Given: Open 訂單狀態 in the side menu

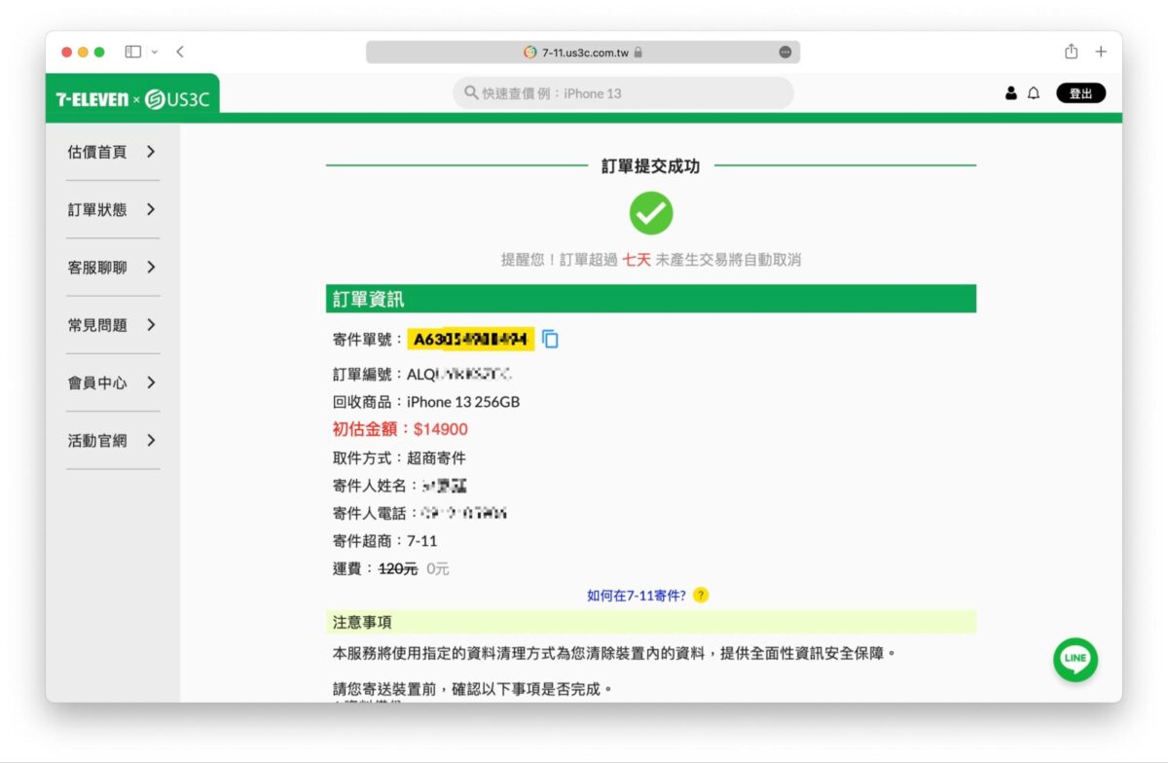Looking at the screenshot, I should [x=97, y=209].
